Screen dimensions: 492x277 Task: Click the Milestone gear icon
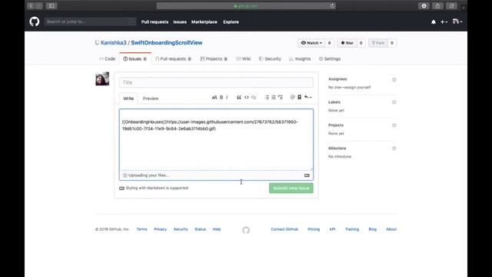394,149
